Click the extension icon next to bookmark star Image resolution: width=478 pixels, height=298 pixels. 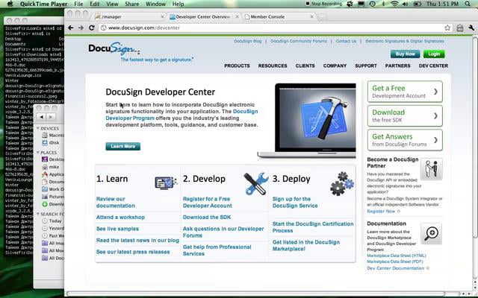(460, 28)
